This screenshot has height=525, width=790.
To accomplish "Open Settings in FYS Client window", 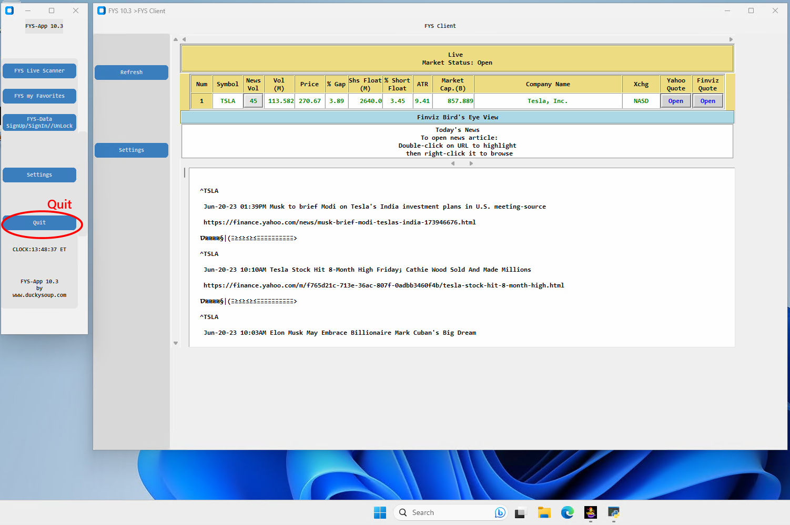I will 131,150.
